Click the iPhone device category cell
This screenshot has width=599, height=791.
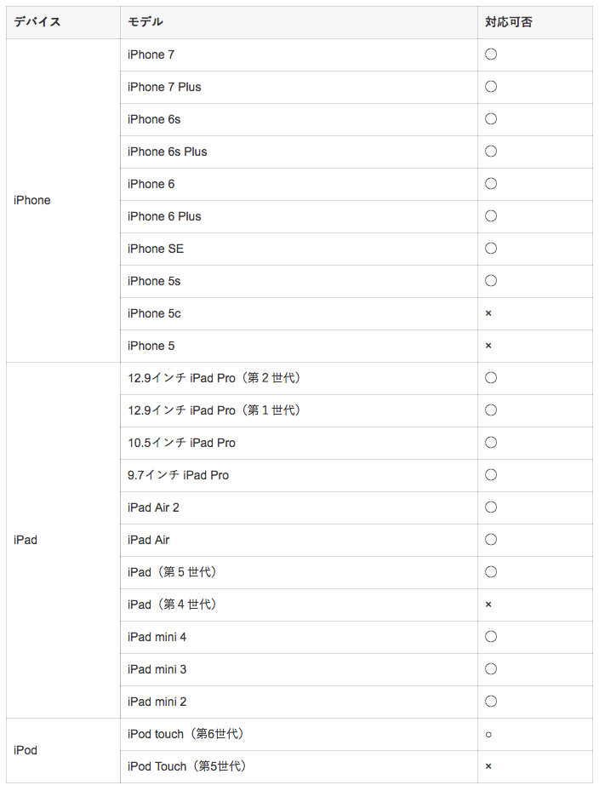coord(63,200)
